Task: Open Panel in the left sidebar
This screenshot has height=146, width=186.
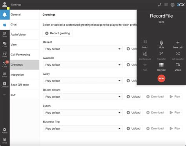Action: [x=5, y=75]
